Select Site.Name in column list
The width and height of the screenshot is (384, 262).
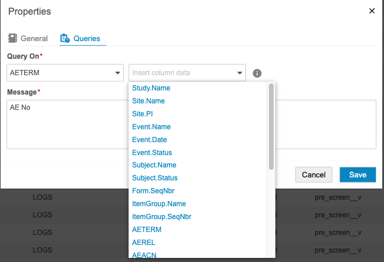pos(149,101)
